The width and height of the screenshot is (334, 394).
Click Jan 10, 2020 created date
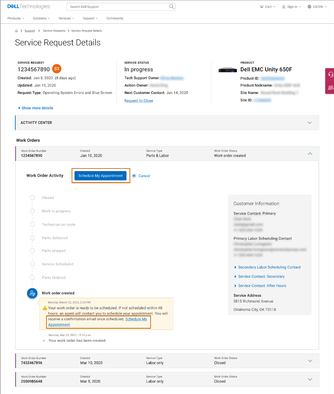click(x=91, y=156)
